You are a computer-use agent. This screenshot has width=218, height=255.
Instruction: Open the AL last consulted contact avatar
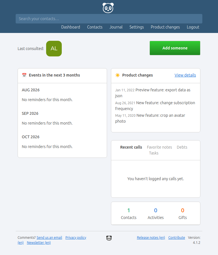click(54, 49)
